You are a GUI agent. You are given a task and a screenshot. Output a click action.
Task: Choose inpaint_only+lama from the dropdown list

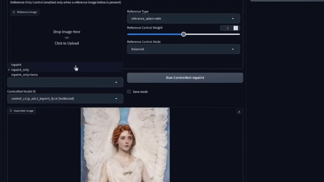click(24, 75)
